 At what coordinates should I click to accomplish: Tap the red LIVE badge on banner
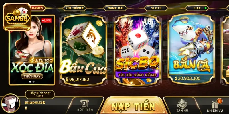coord(46,20)
